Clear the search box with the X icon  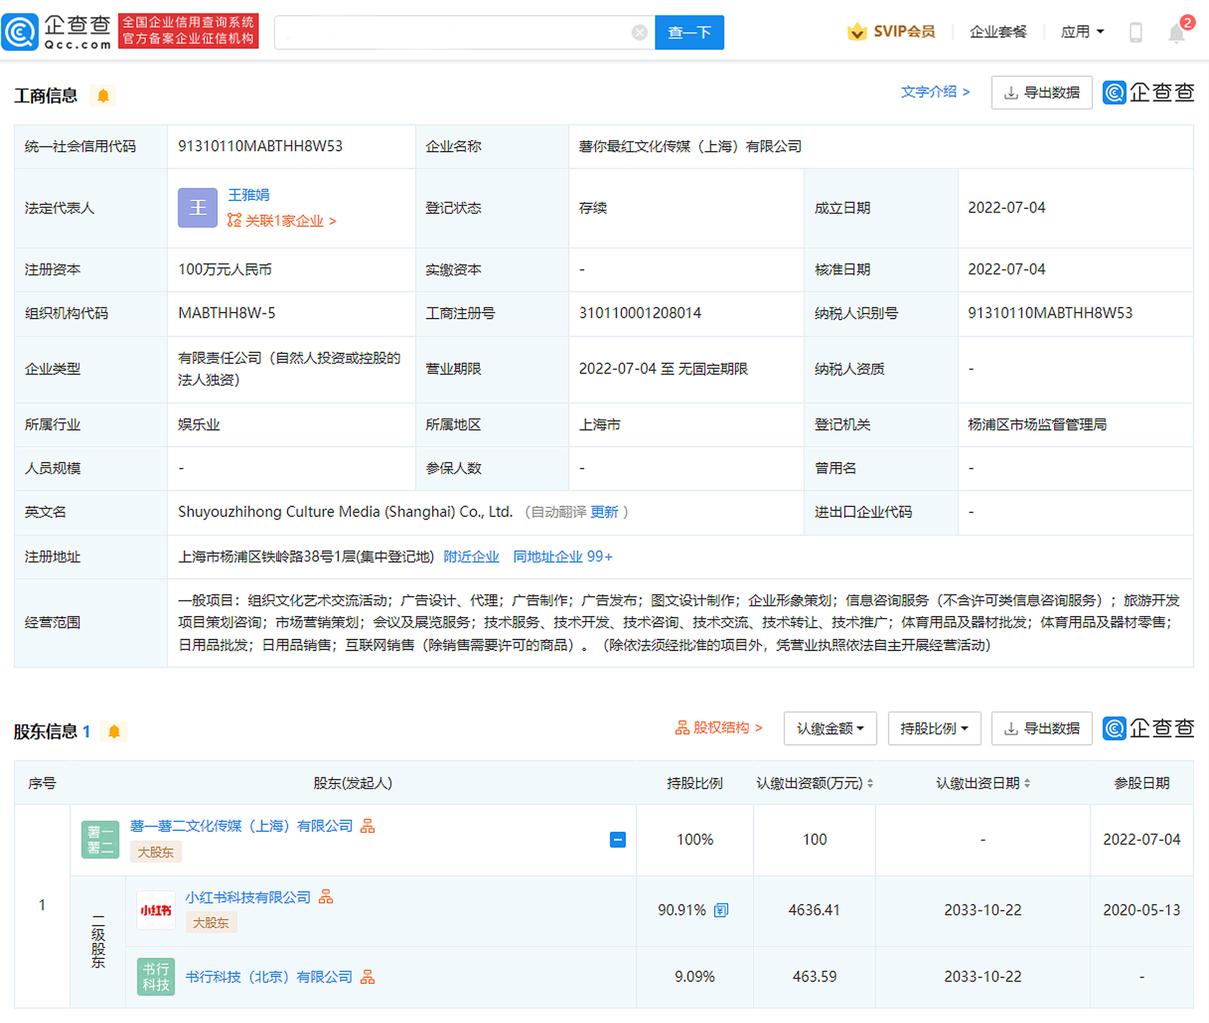(x=639, y=32)
